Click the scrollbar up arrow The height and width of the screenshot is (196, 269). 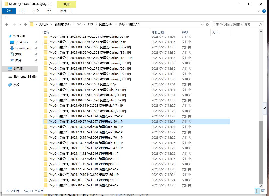pos(261,31)
